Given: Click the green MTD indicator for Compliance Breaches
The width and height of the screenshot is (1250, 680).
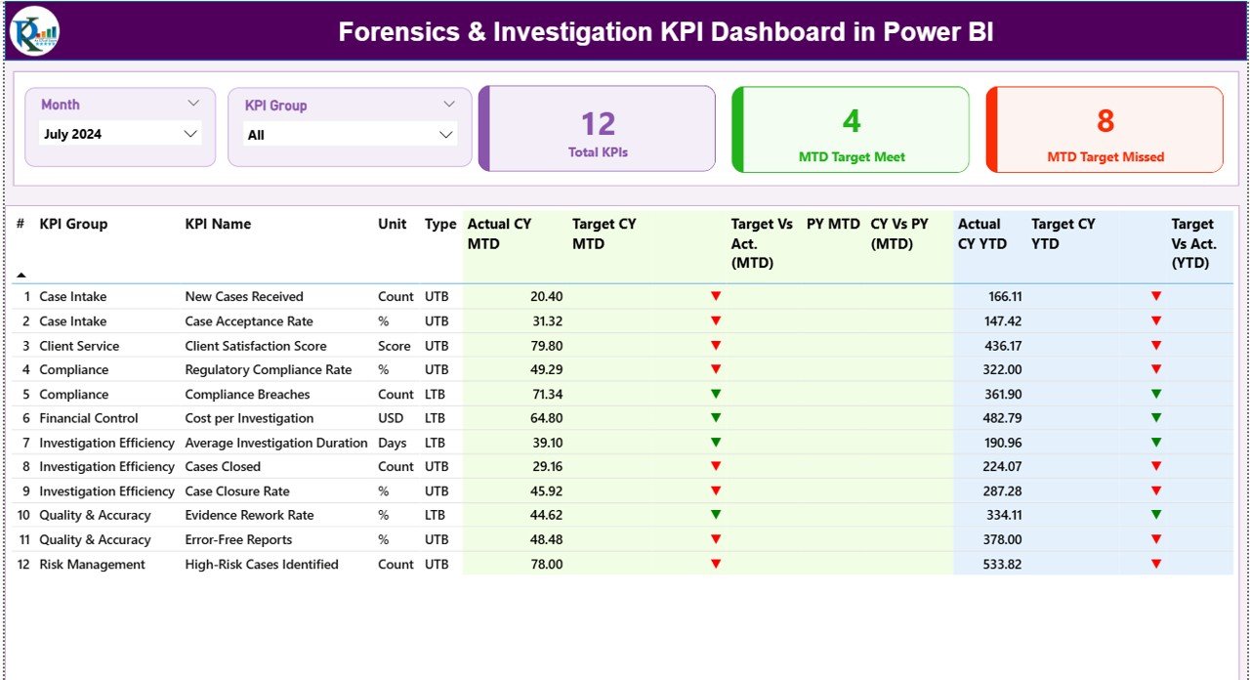Looking at the screenshot, I should 716,394.
